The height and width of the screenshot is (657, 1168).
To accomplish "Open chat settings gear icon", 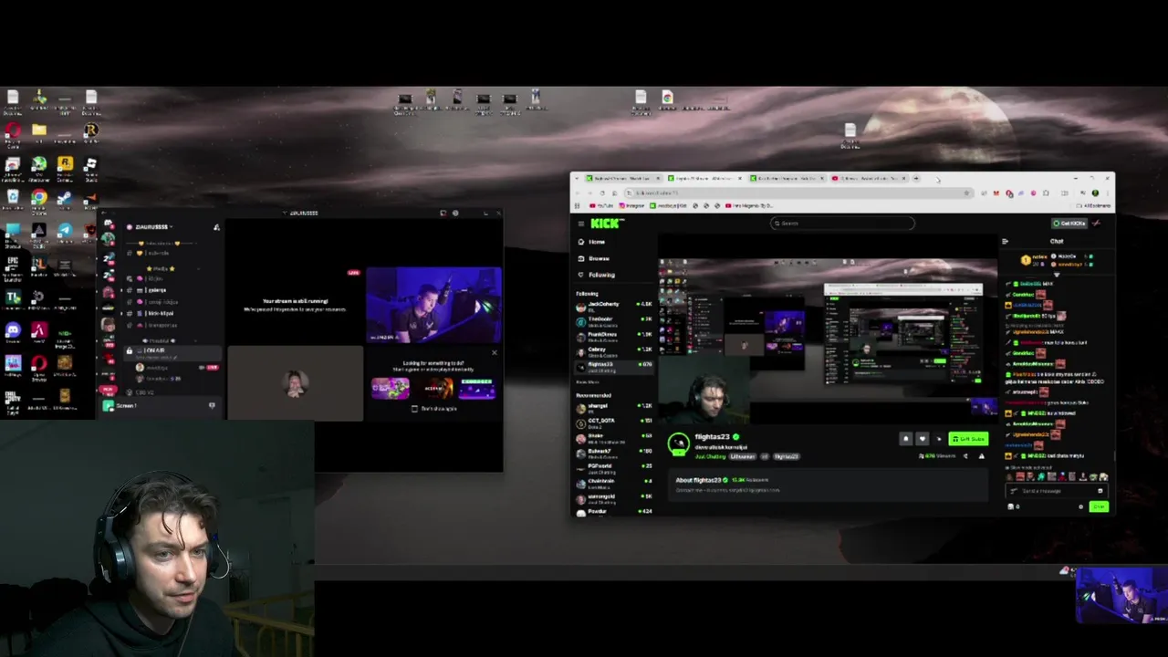I will [1080, 506].
